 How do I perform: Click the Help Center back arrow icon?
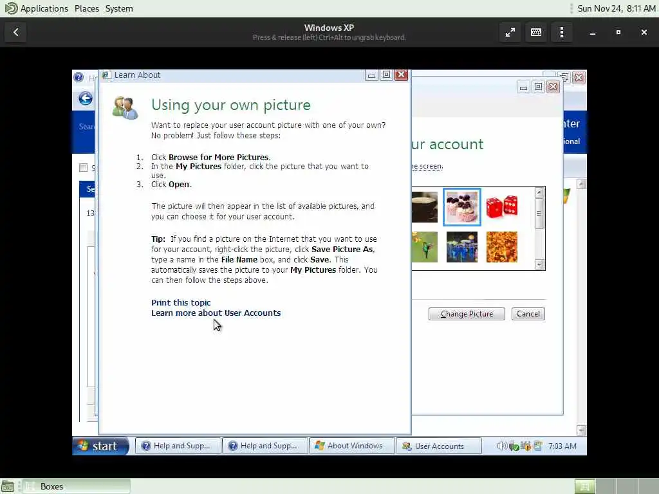(x=86, y=98)
